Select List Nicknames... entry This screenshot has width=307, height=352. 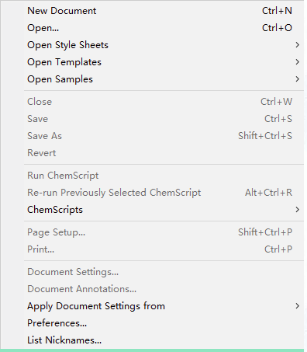click(164, 340)
